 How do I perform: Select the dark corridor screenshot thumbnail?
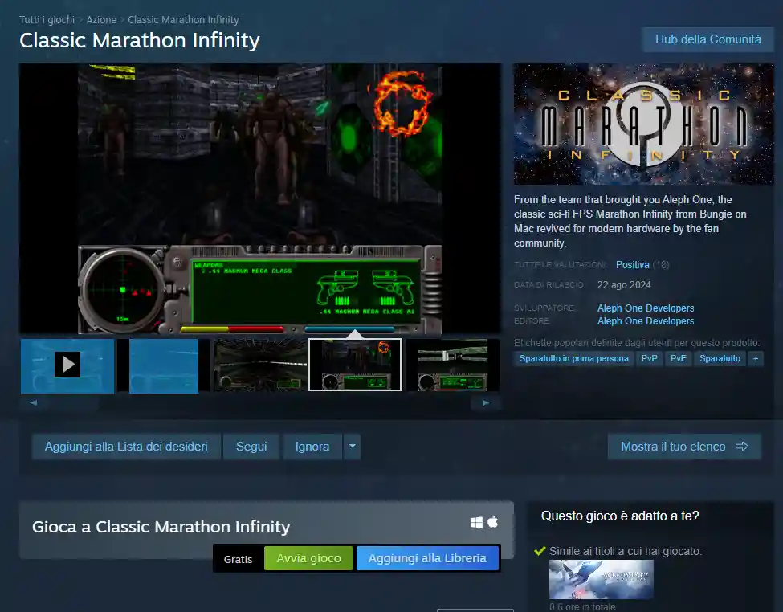pos(260,365)
